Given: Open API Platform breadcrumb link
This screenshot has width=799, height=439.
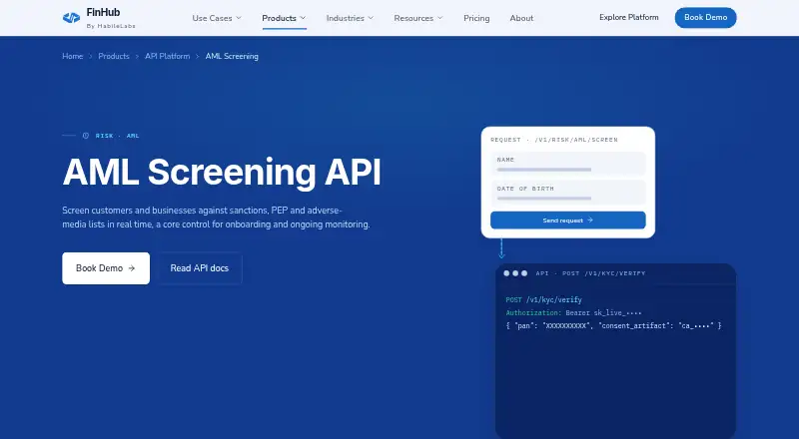Looking at the screenshot, I should (167, 56).
